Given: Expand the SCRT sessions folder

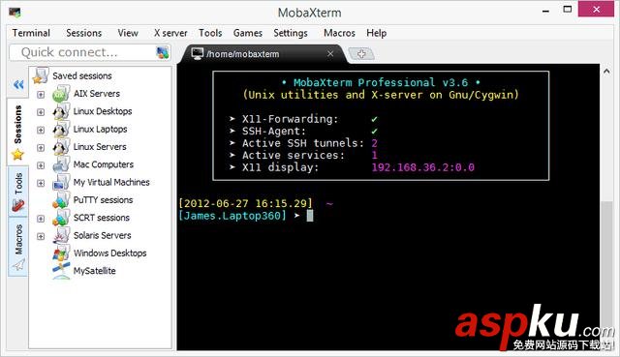Looking at the screenshot, I should (41, 219).
